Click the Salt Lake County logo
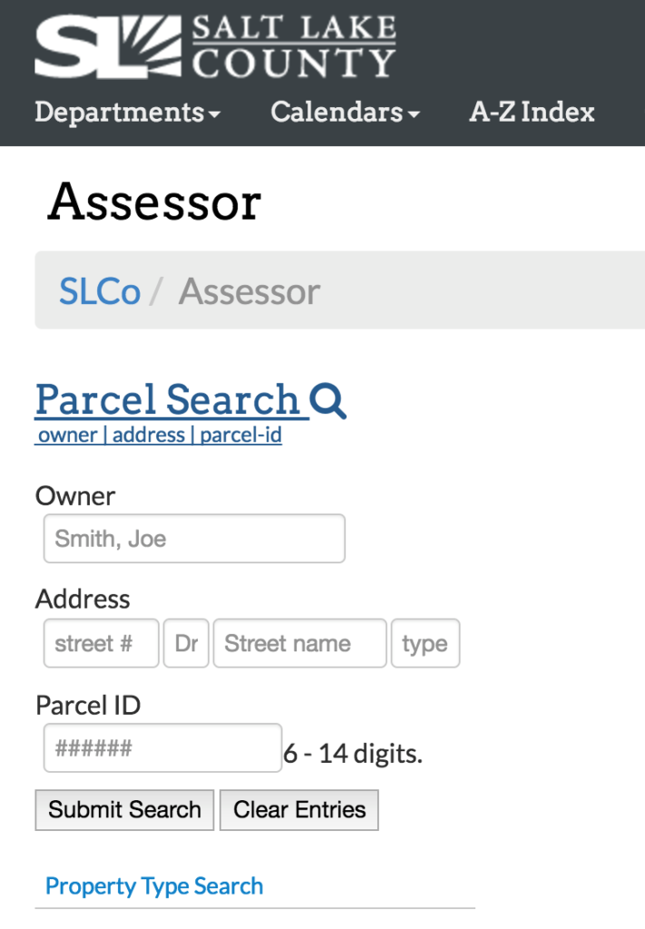The height and width of the screenshot is (929, 645). point(215,46)
